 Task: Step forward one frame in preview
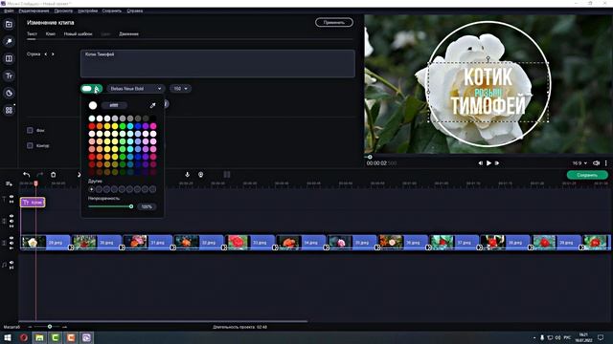click(497, 163)
